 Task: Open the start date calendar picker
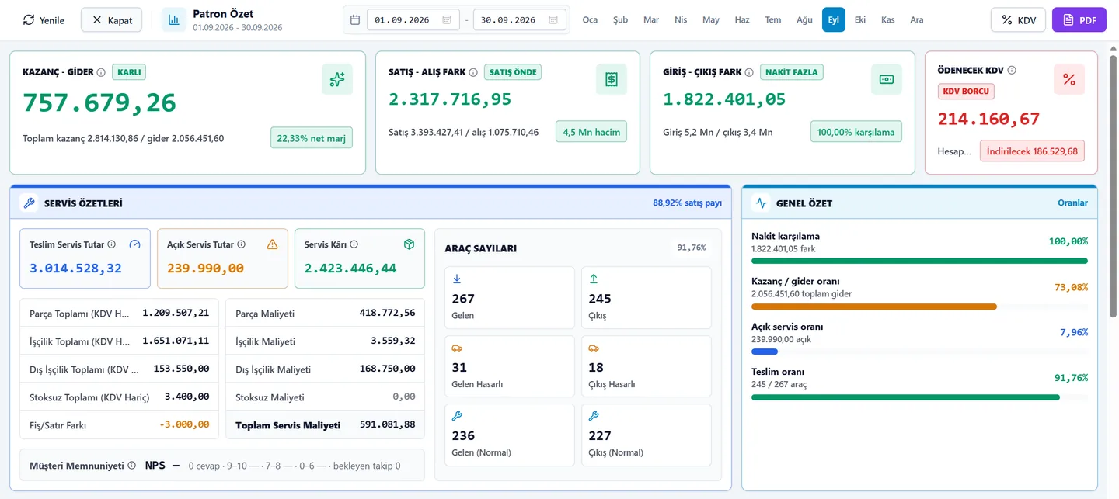pyautogui.click(x=447, y=20)
